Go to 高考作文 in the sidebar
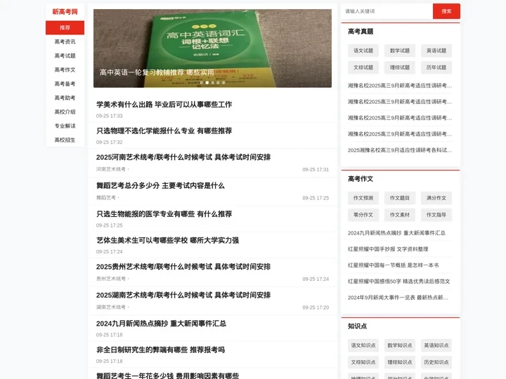 65,69
